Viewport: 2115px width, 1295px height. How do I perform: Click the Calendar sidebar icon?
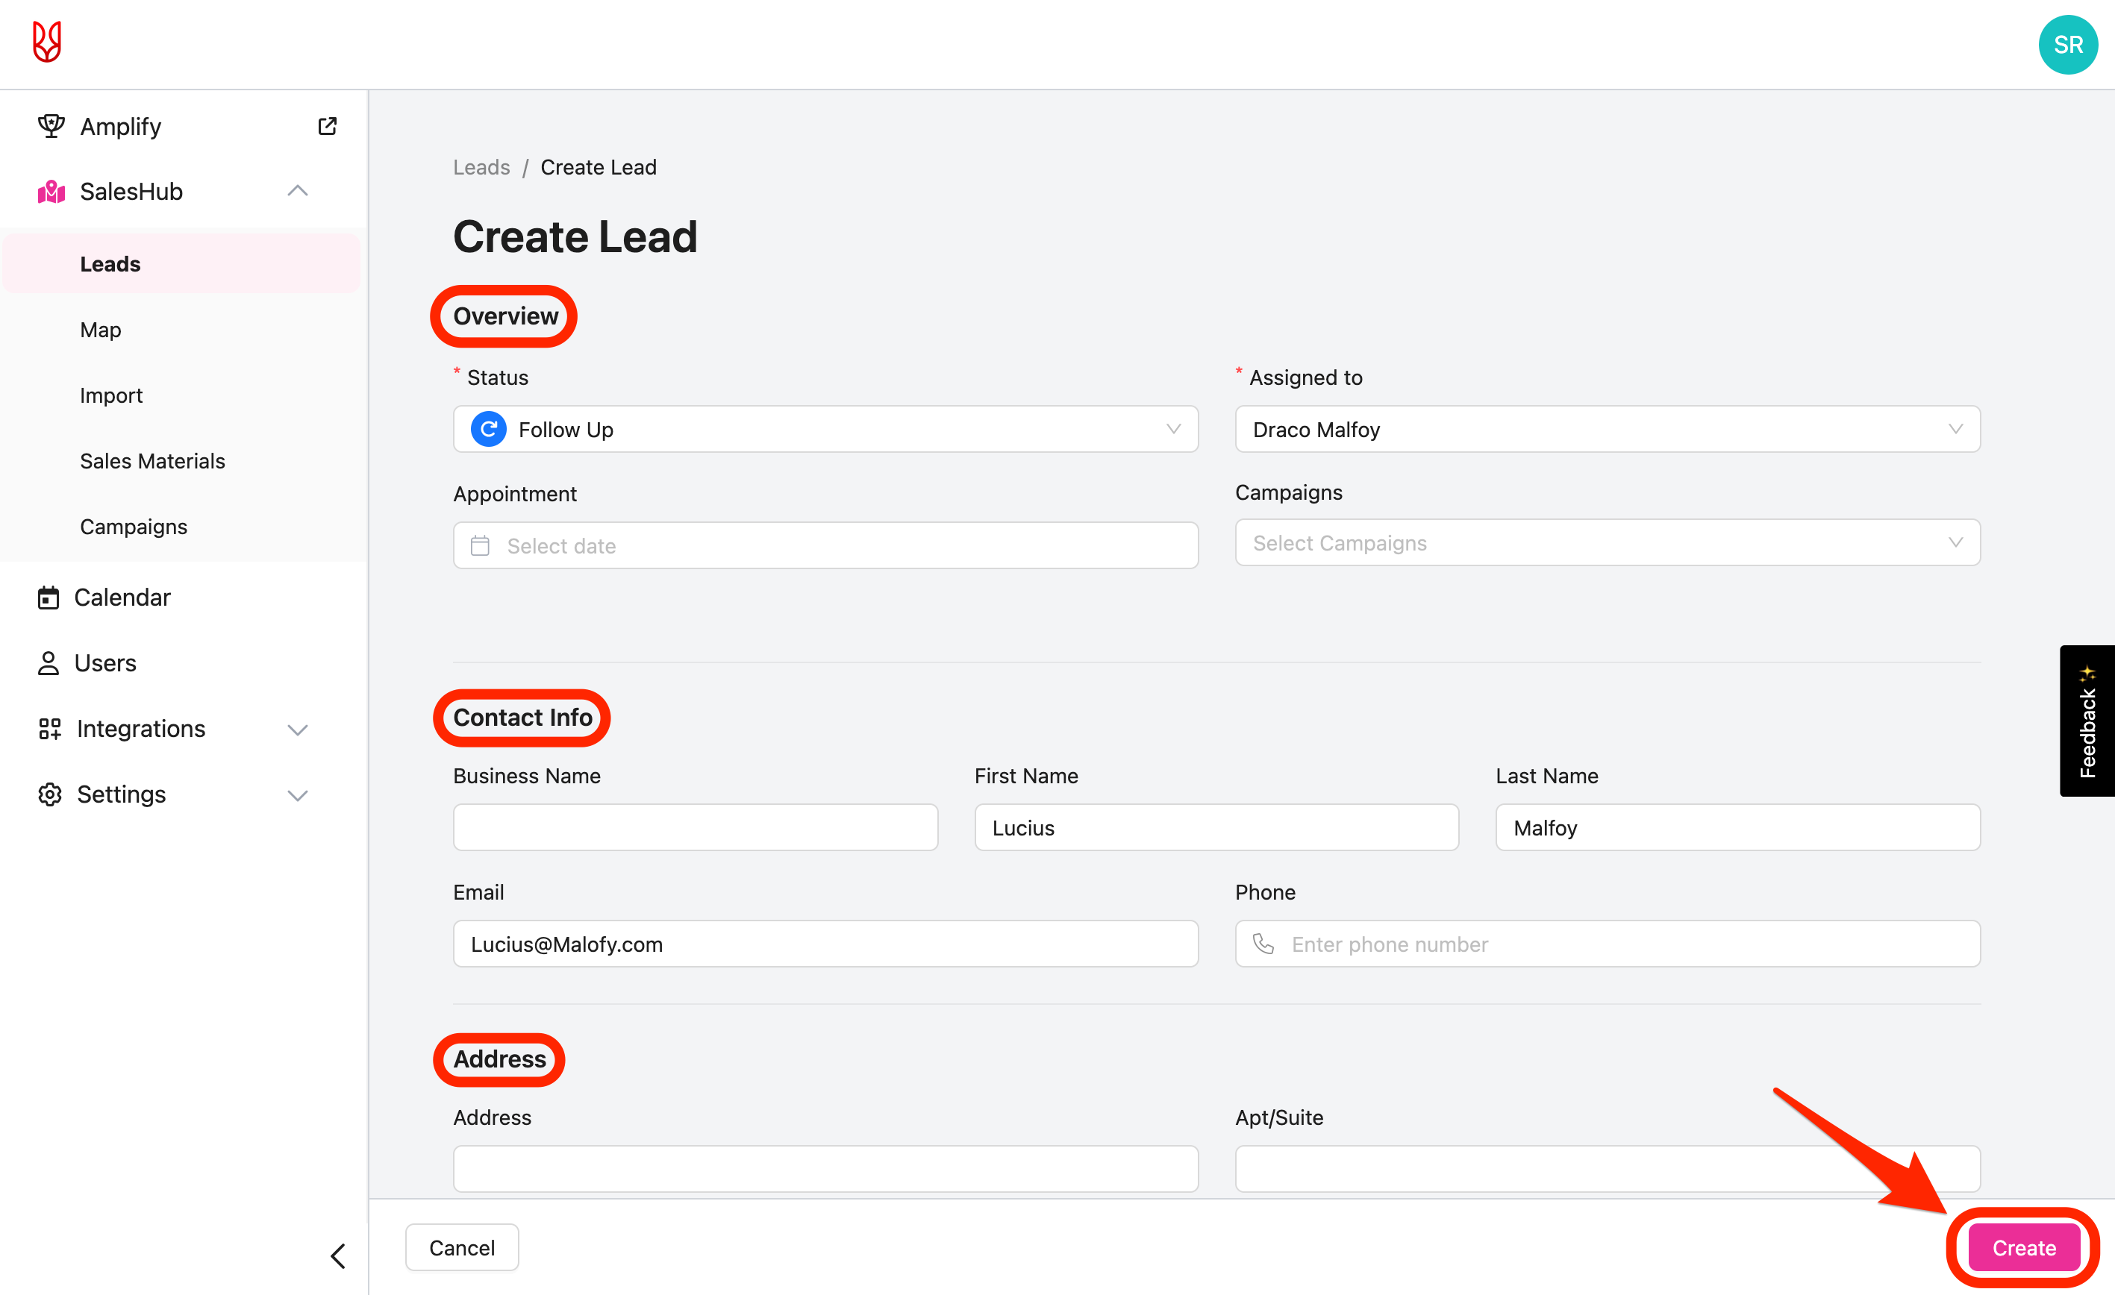pyautogui.click(x=49, y=598)
